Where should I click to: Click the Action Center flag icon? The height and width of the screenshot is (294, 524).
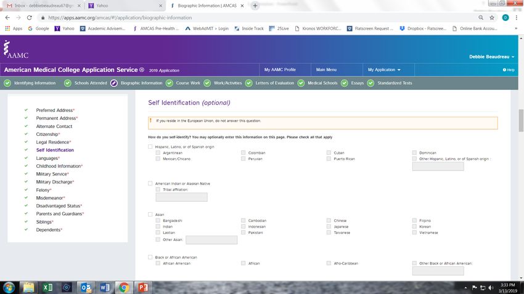474,288
